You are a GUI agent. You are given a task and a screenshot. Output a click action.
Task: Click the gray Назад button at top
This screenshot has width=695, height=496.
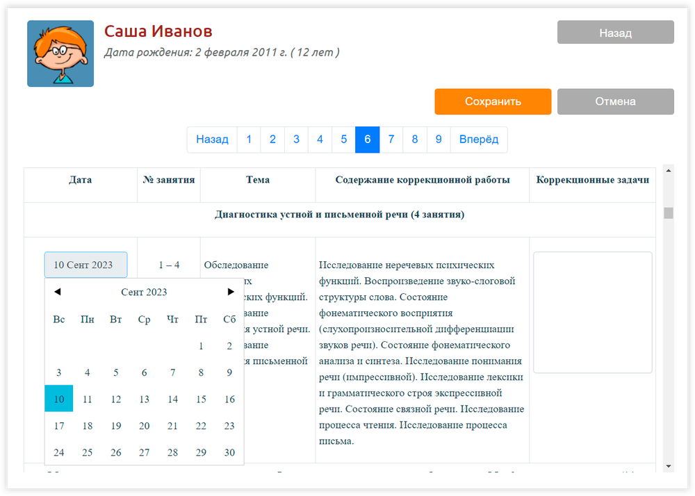click(x=615, y=33)
